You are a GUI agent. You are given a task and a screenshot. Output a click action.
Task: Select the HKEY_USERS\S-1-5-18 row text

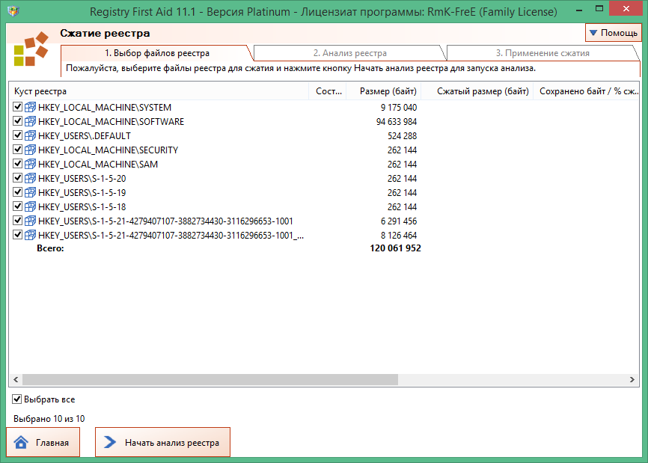[82, 206]
